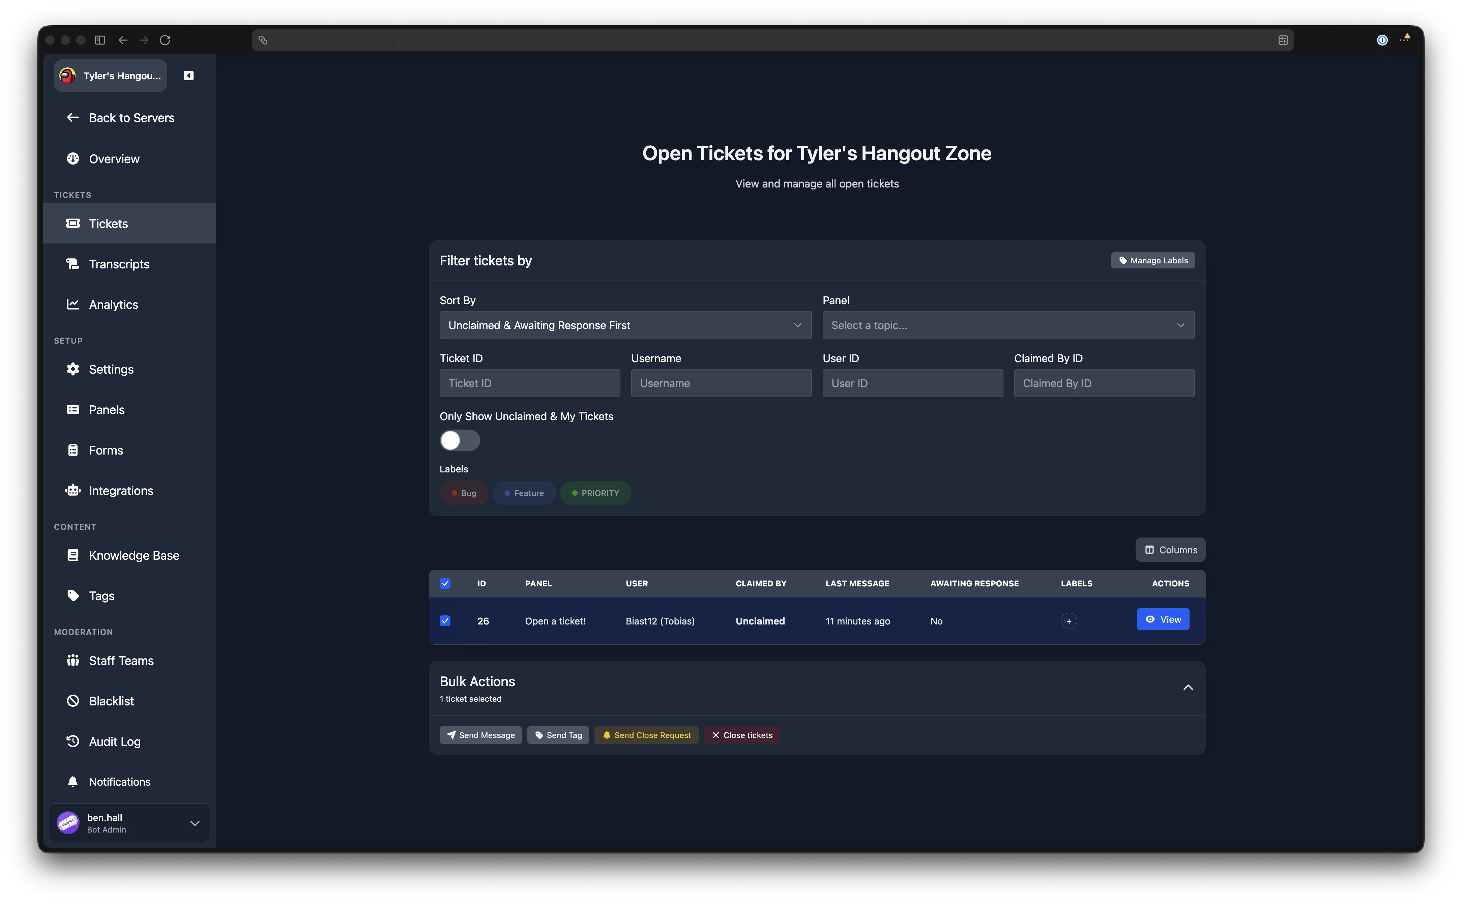Uncheck the select-all tickets checkbox in header
Image resolution: width=1462 pixels, height=903 pixels.
point(445,583)
